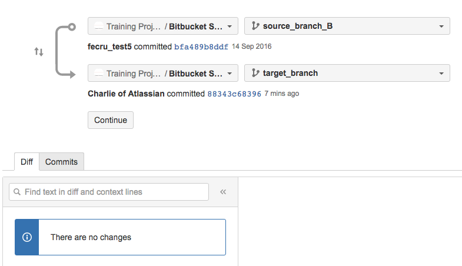Open the source_branch_B branch selector
Screen dimensions: 462x266
(347, 26)
